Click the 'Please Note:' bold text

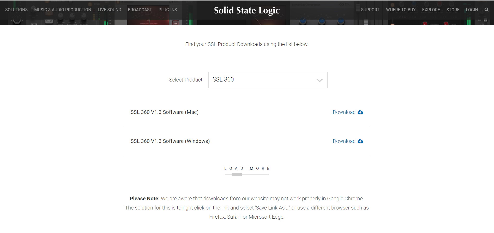coord(144,199)
